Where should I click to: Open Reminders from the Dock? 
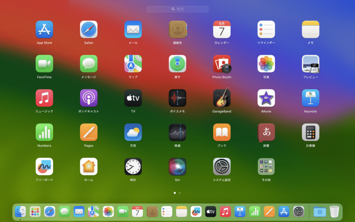[x=167, y=212]
